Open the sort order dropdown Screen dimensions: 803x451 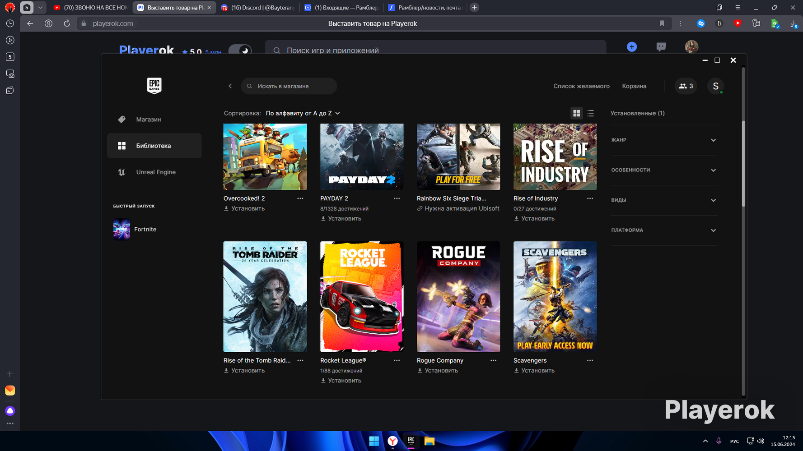(303, 113)
